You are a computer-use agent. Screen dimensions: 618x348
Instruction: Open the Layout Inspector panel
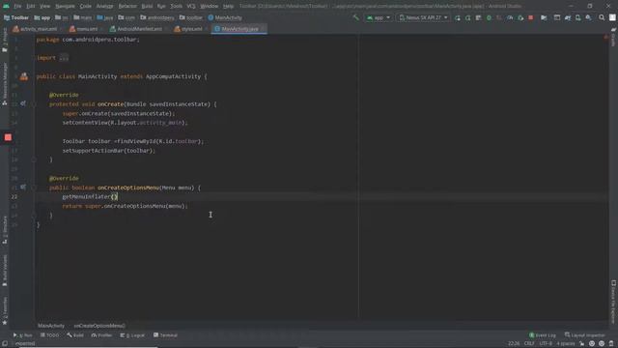point(585,335)
